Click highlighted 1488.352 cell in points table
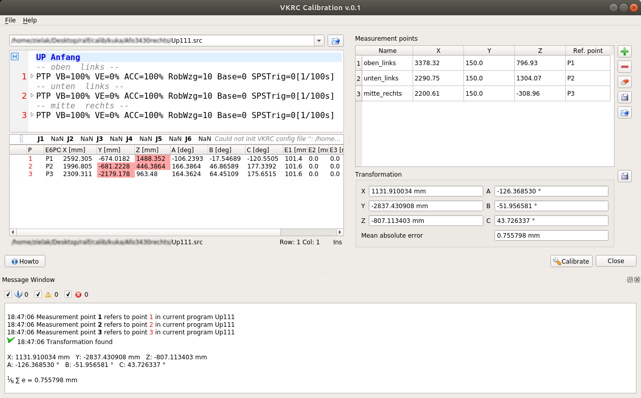Screen dimensions: 641x398 152,159
